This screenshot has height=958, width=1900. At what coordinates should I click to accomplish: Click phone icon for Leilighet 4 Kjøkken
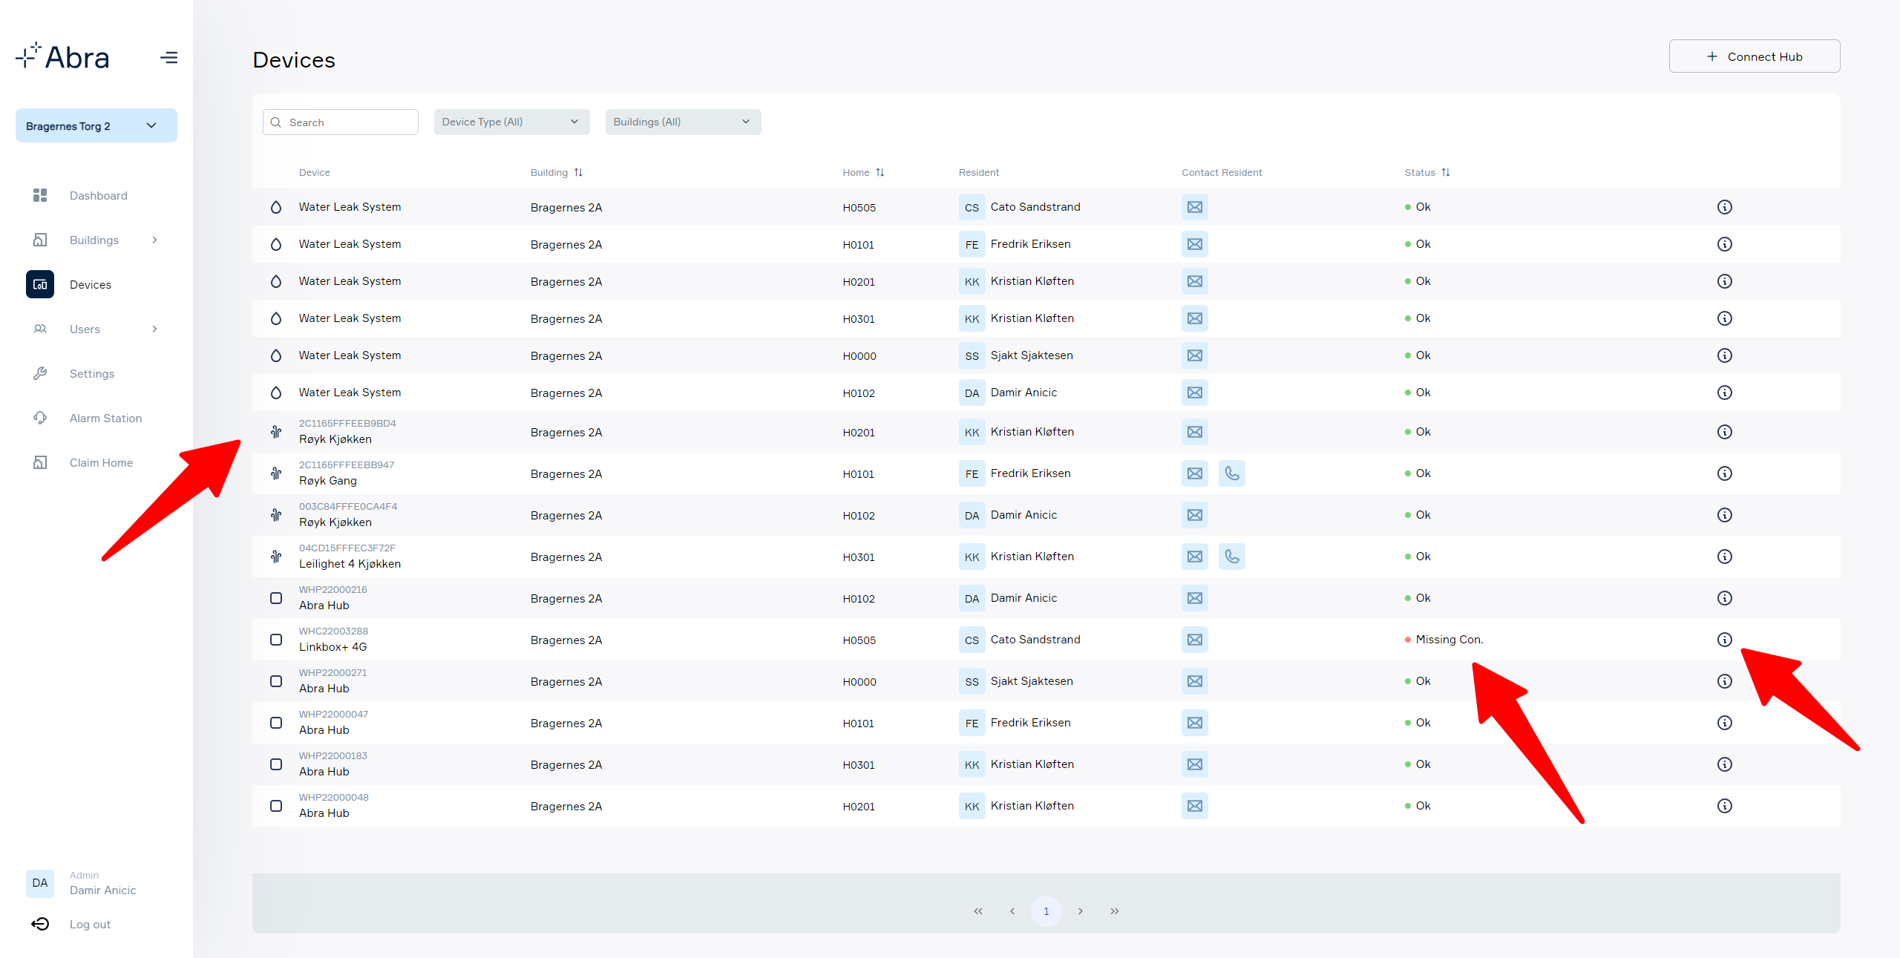pos(1231,557)
